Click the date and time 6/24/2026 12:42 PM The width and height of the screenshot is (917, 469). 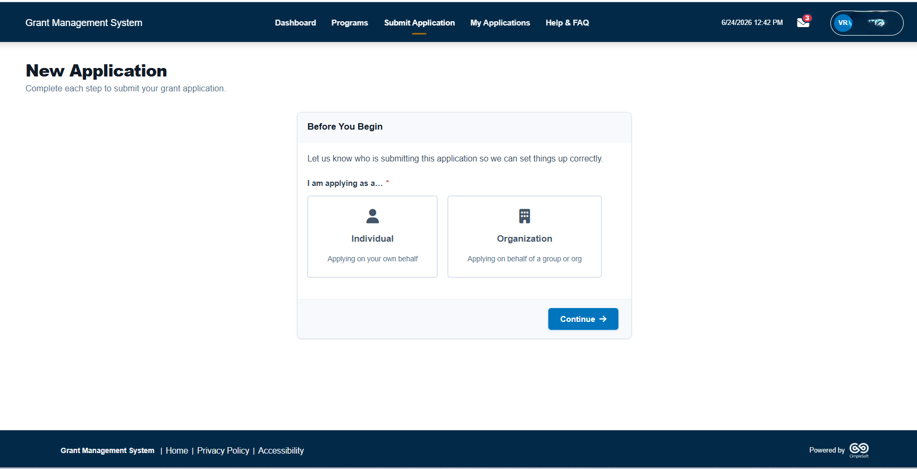752,23
